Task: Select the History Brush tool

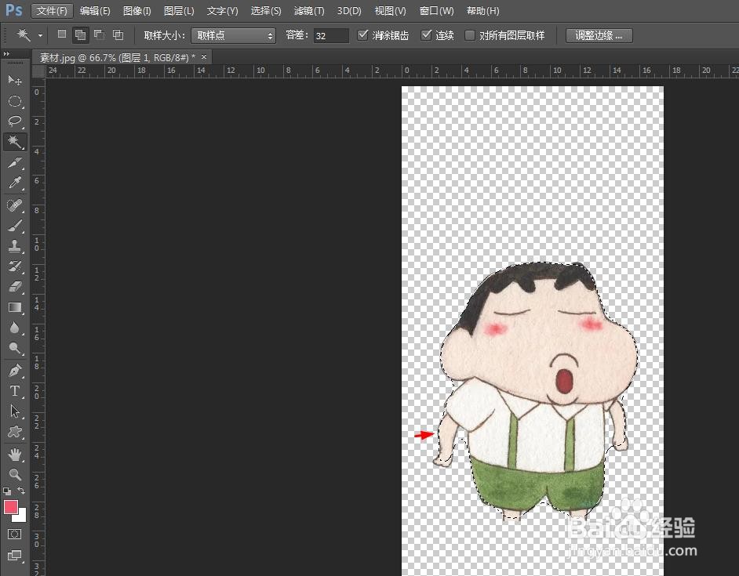Action: [15, 266]
